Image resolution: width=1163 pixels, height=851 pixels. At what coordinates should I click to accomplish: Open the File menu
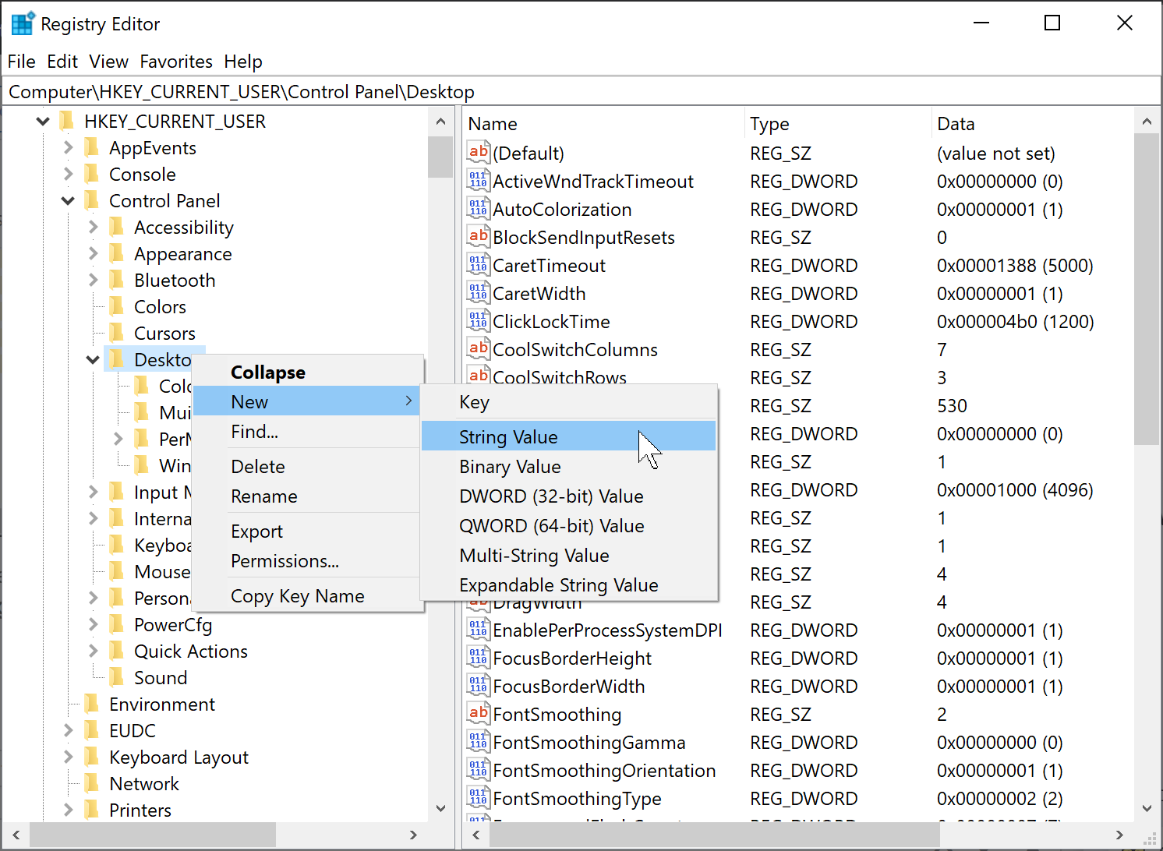[x=21, y=62]
